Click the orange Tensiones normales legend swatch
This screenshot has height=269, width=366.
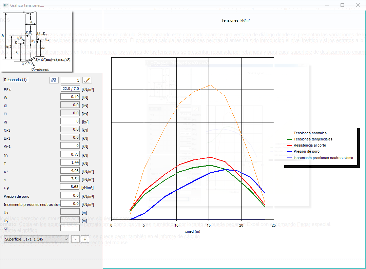point(289,133)
